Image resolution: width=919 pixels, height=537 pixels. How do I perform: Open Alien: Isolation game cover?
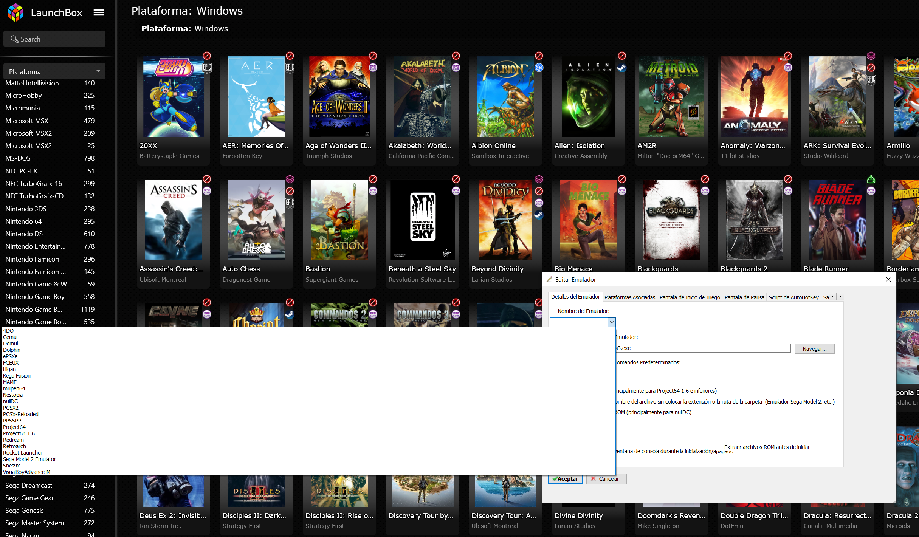tap(588, 97)
